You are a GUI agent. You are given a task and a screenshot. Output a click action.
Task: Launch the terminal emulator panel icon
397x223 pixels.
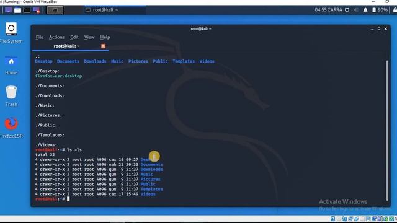point(27,10)
